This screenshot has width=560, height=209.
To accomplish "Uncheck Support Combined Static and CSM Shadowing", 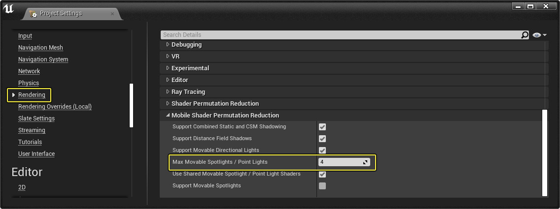I will 322,127.
